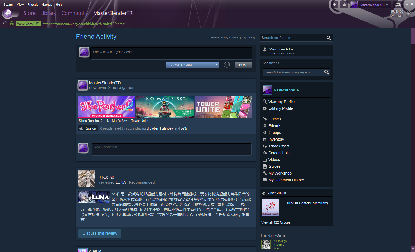Switch to the Community tab

[75, 13]
